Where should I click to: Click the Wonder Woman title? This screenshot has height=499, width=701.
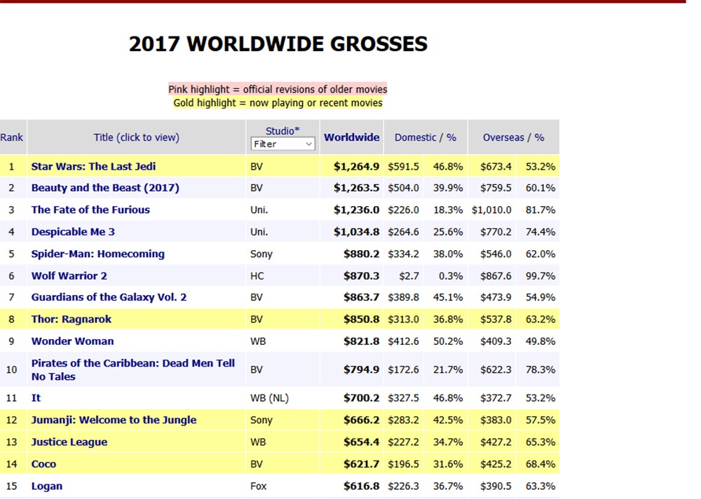pos(72,341)
